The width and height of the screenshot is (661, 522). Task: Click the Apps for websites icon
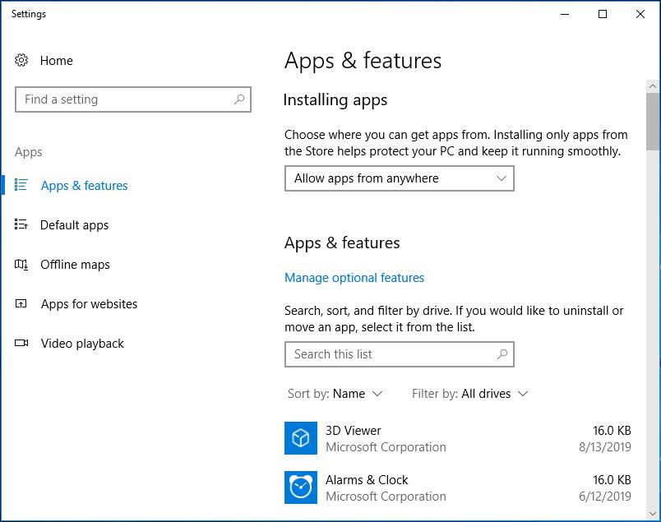(x=21, y=304)
